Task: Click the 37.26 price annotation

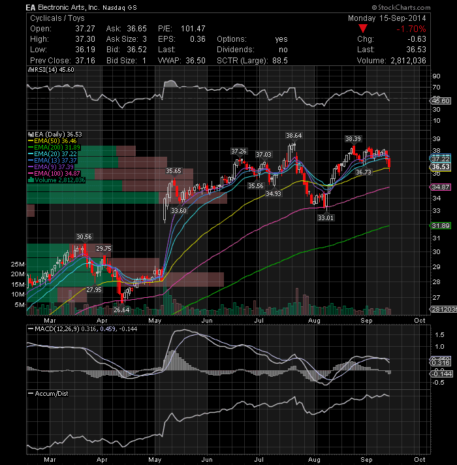Action: click(x=238, y=152)
